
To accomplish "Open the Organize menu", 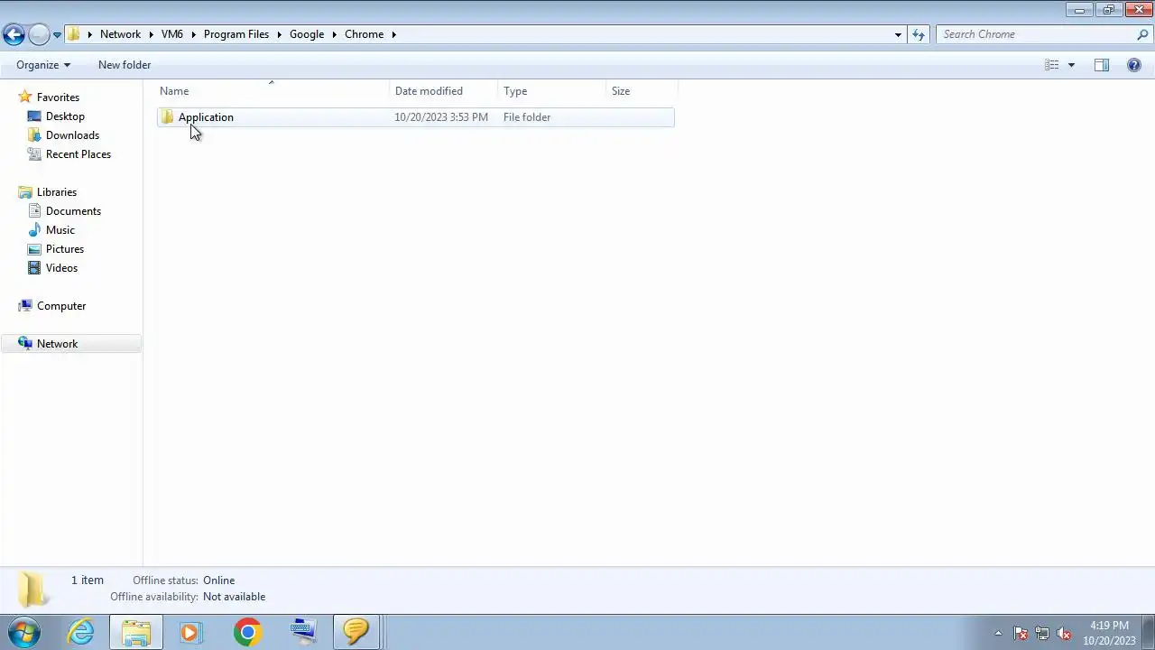I will 42,65.
